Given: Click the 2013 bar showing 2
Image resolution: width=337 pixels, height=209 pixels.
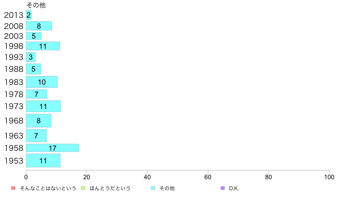Looking at the screenshot, I should [x=29, y=15].
